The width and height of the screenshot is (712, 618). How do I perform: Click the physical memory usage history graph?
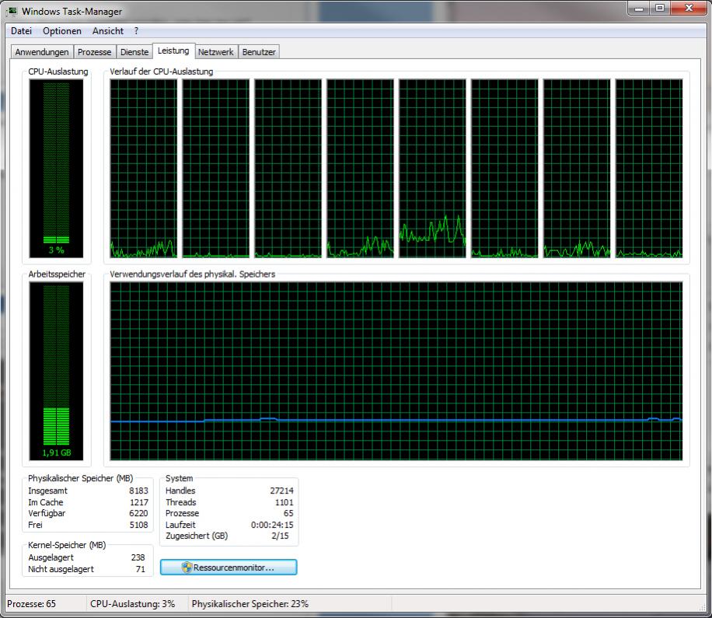point(396,371)
